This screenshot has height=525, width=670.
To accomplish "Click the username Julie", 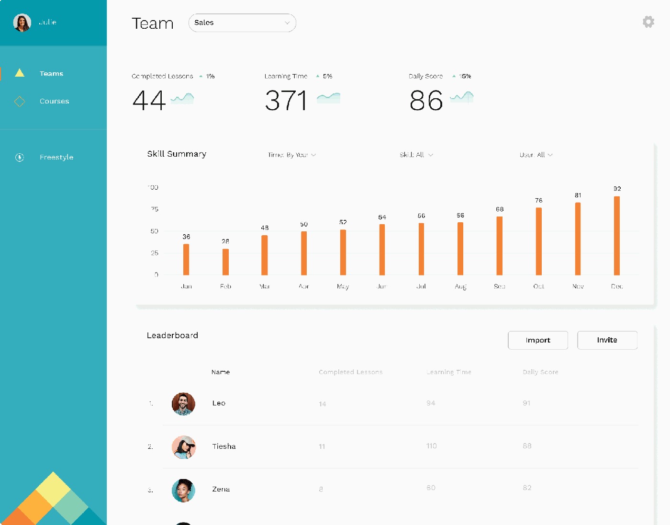I will point(47,22).
